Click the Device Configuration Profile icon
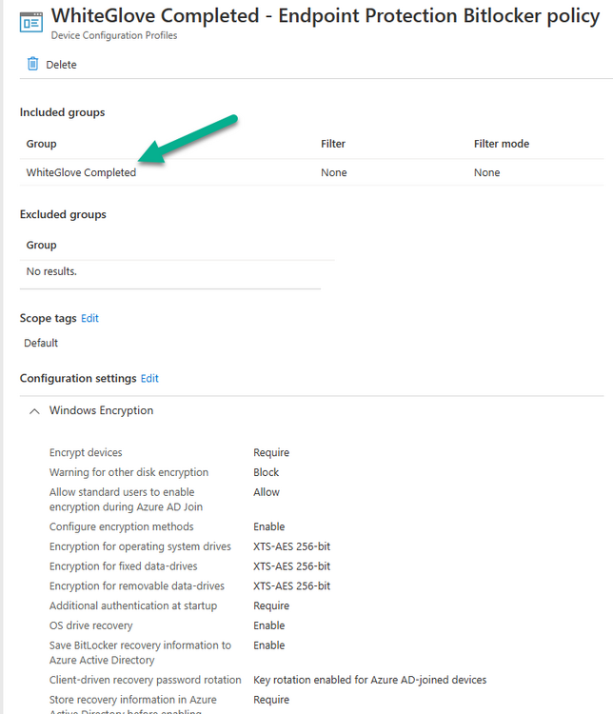613x714 pixels. (x=31, y=22)
